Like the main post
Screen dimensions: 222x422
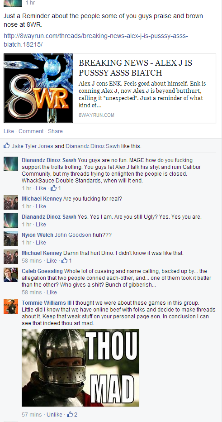point(9,131)
